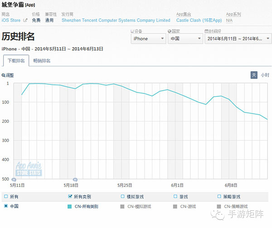Switch to the 下载排名 tab

tap(16, 61)
